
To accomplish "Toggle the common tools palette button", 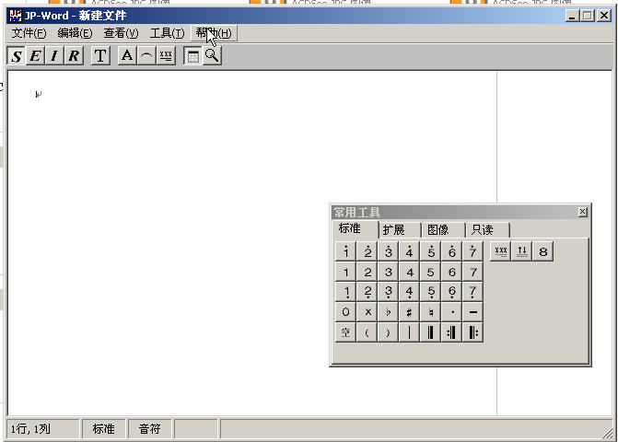I will pos(192,56).
